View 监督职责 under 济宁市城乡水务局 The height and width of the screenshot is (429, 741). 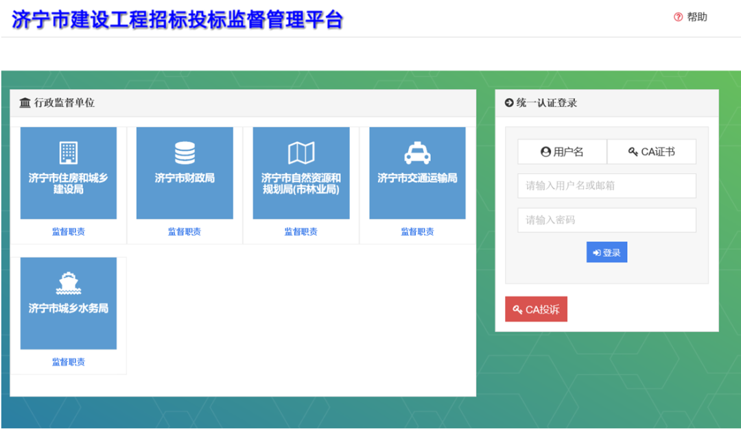[x=69, y=362]
